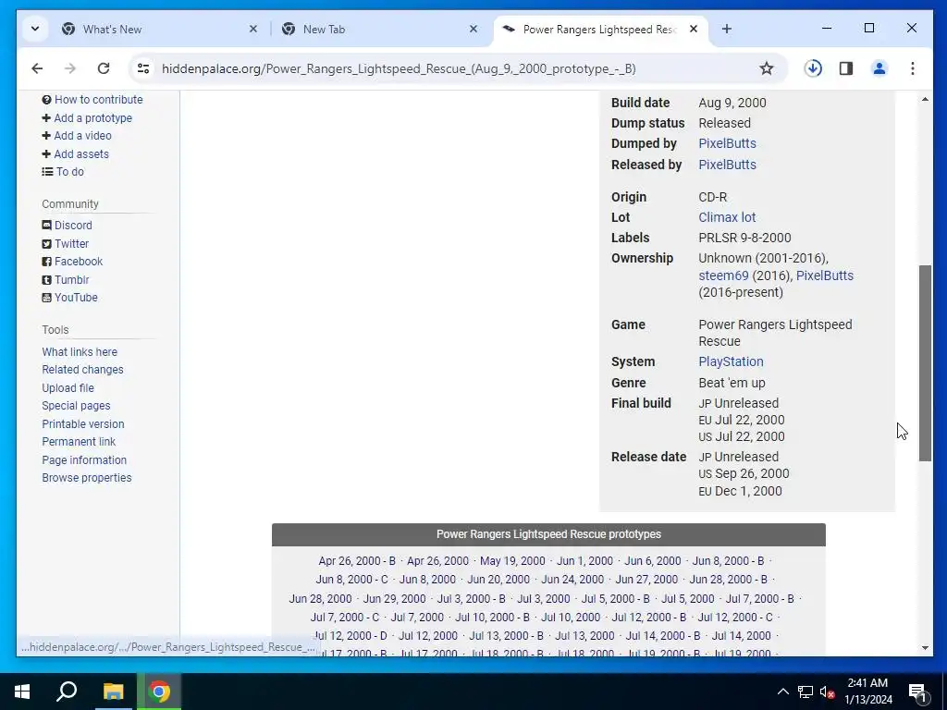Screen dimensions: 947x710
Task: Open Page information link
Action: pos(84,460)
